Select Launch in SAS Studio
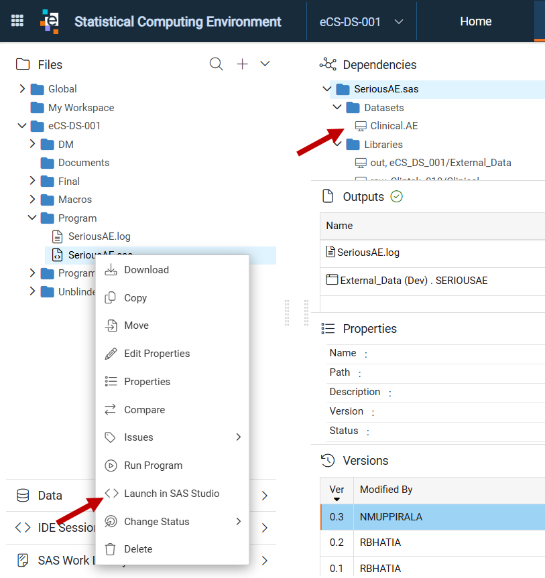Viewport: 545px width, 578px height. [x=172, y=494]
